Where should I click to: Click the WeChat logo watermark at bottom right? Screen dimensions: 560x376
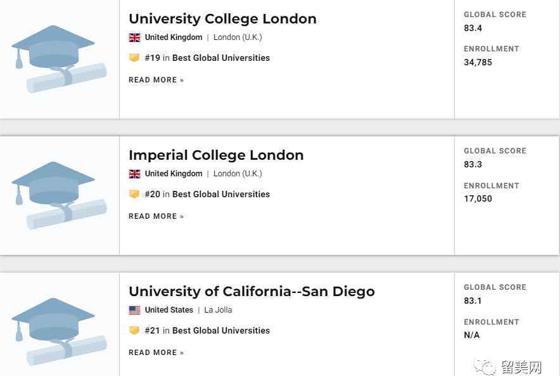(x=485, y=366)
